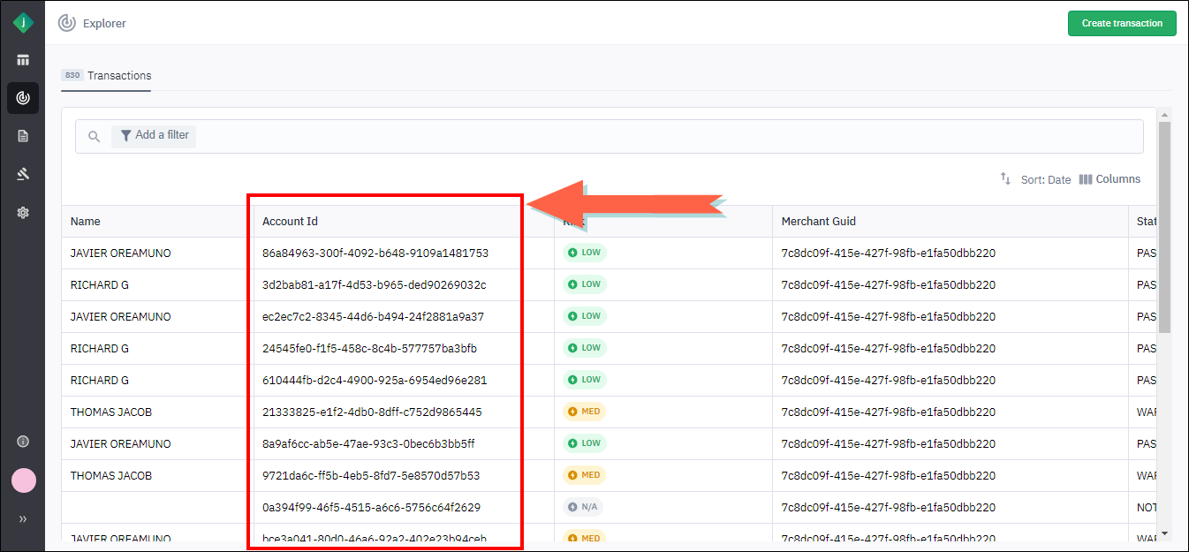Image resolution: width=1189 pixels, height=552 pixels.
Task: Click the MED risk badge for account 21333825
Action: click(584, 412)
